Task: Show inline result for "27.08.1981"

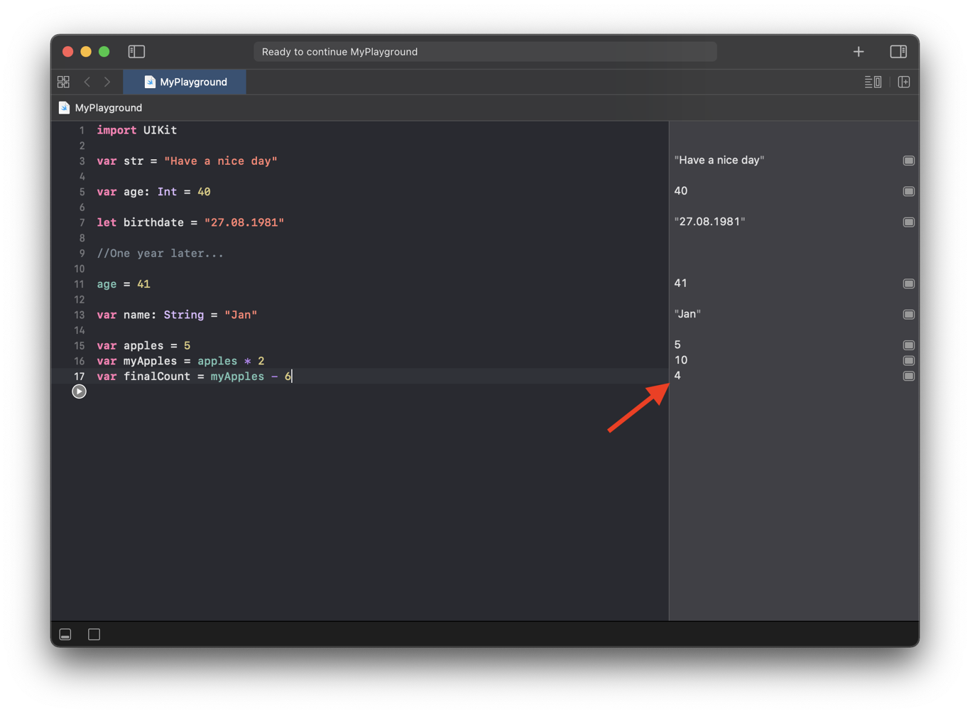Action: (908, 222)
